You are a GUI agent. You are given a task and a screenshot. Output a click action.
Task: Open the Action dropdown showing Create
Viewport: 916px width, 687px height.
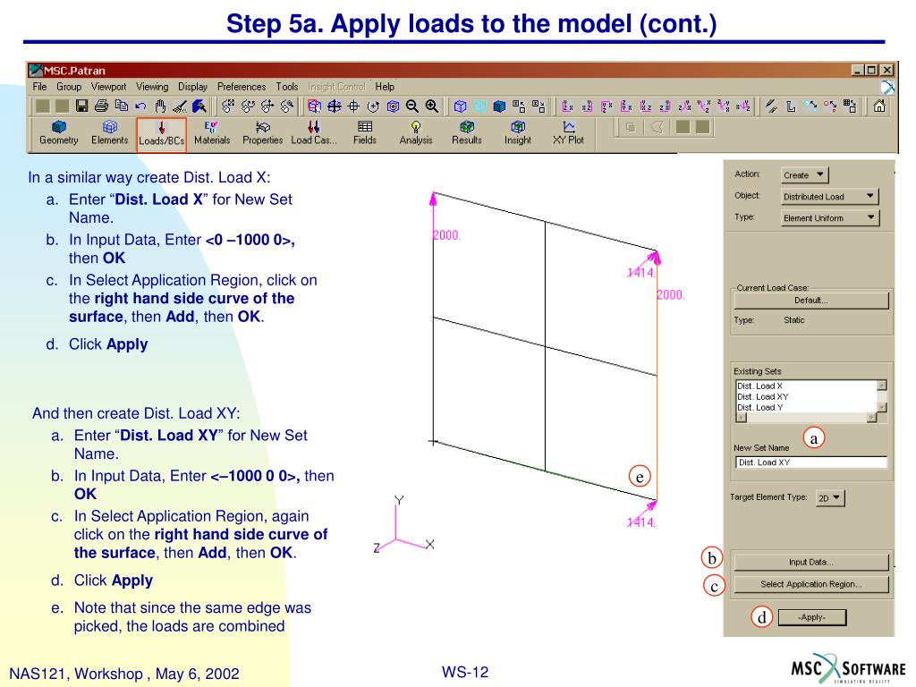point(804,174)
